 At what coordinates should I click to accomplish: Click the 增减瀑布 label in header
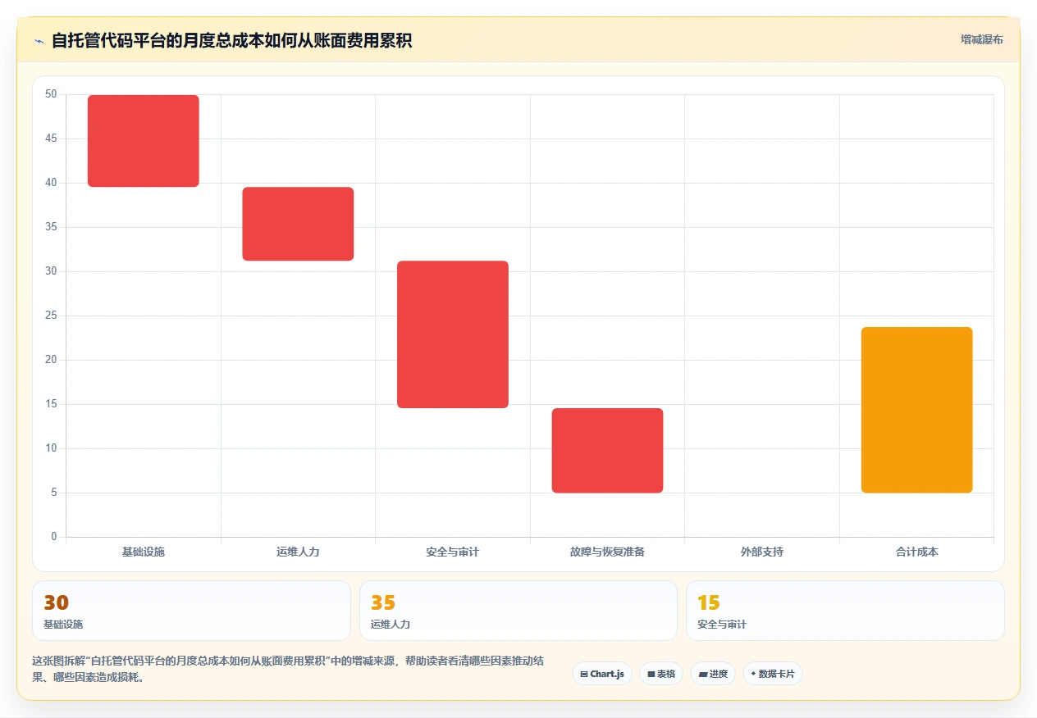click(981, 39)
